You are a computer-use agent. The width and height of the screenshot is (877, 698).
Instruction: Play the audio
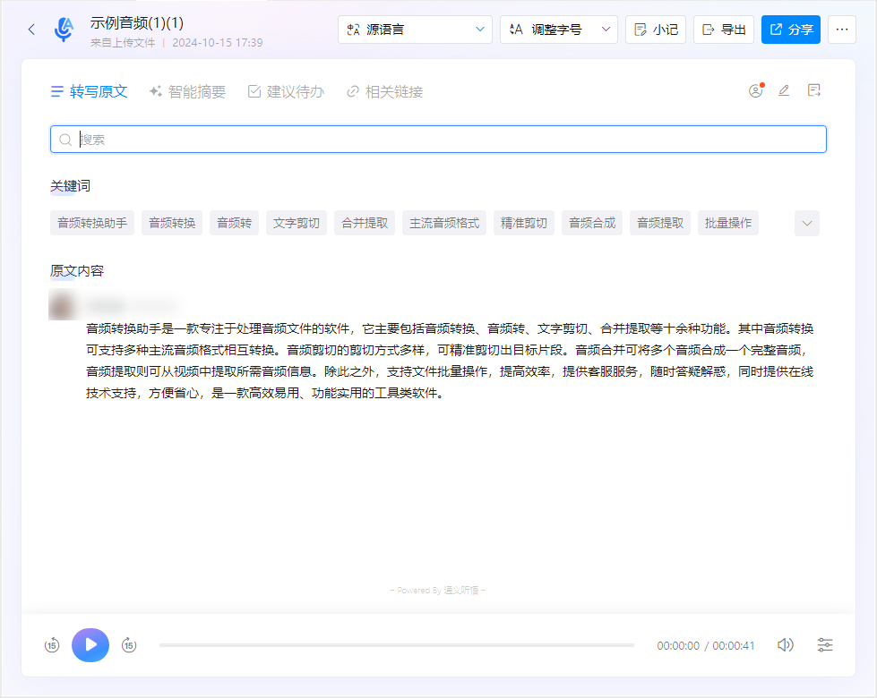click(90, 645)
